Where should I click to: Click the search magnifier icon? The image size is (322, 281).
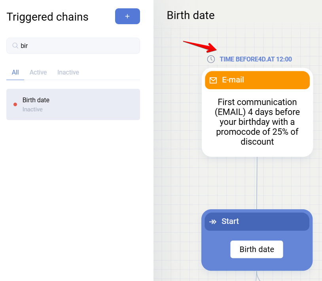coord(15,46)
